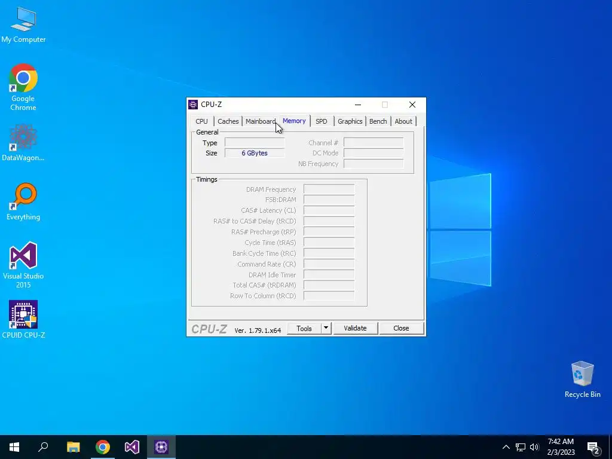Click the DRAM Frequency field

point(329,189)
